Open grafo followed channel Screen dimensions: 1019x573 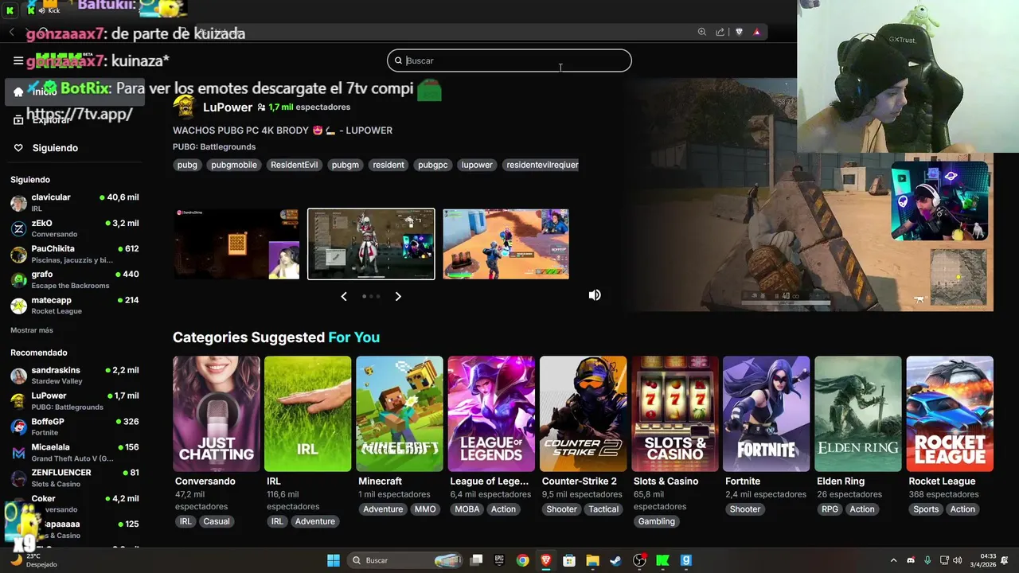pyautogui.click(x=74, y=279)
